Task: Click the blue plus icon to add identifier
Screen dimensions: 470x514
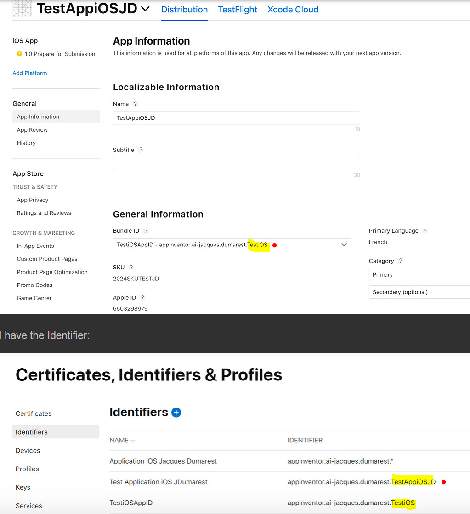Action: pyautogui.click(x=176, y=413)
